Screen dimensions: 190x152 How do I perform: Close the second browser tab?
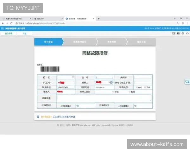(x=62, y=19)
